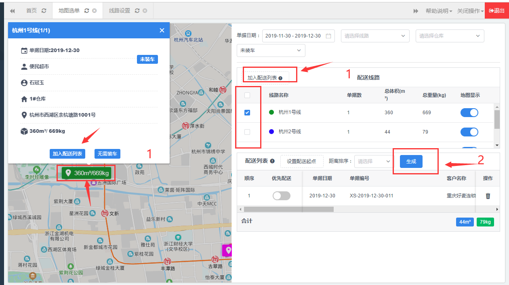Enable 优先配送 toggle for order row 1
This screenshot has width=509, height=285.
pos(282,196)
